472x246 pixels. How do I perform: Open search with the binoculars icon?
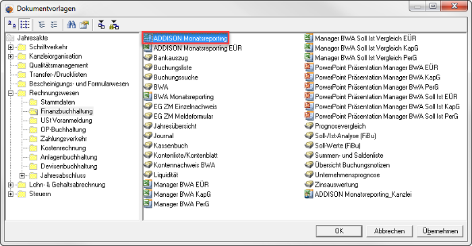(71, 25)
